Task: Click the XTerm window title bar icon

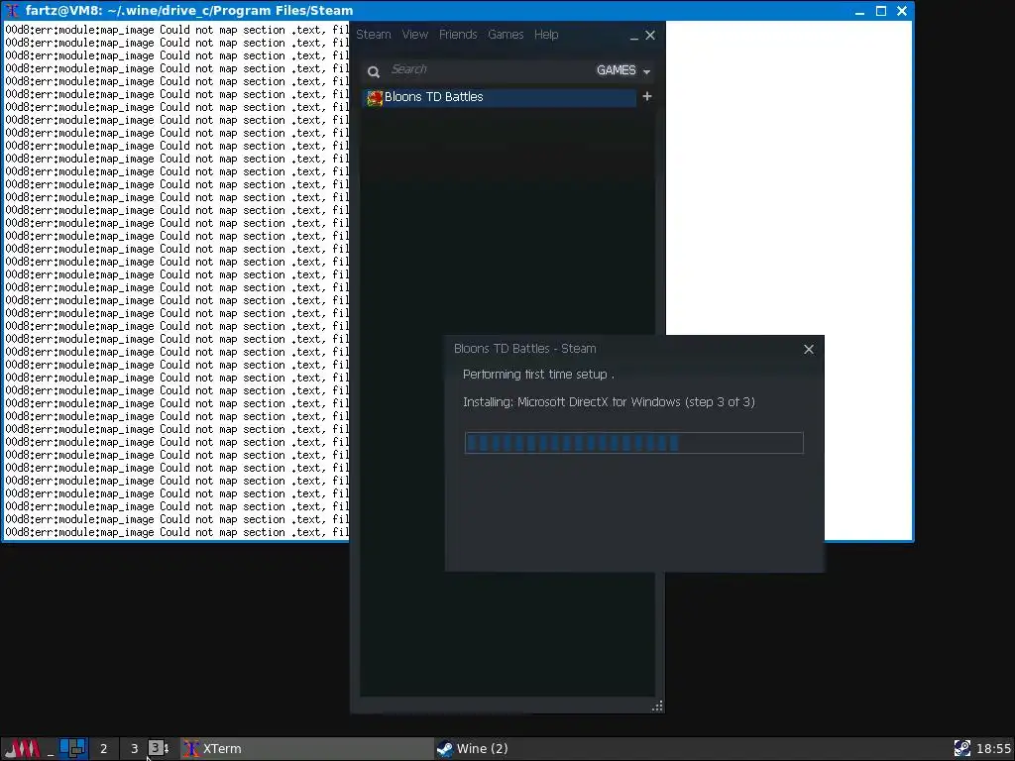Action: tap(12, 10)
